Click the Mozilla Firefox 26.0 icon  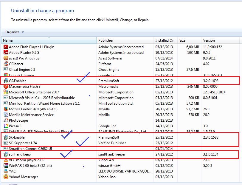tap(6, 109)
